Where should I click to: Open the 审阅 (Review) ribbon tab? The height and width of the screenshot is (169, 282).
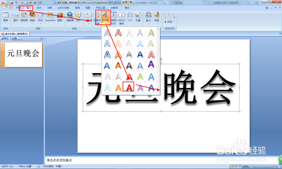tap(77, 8)
